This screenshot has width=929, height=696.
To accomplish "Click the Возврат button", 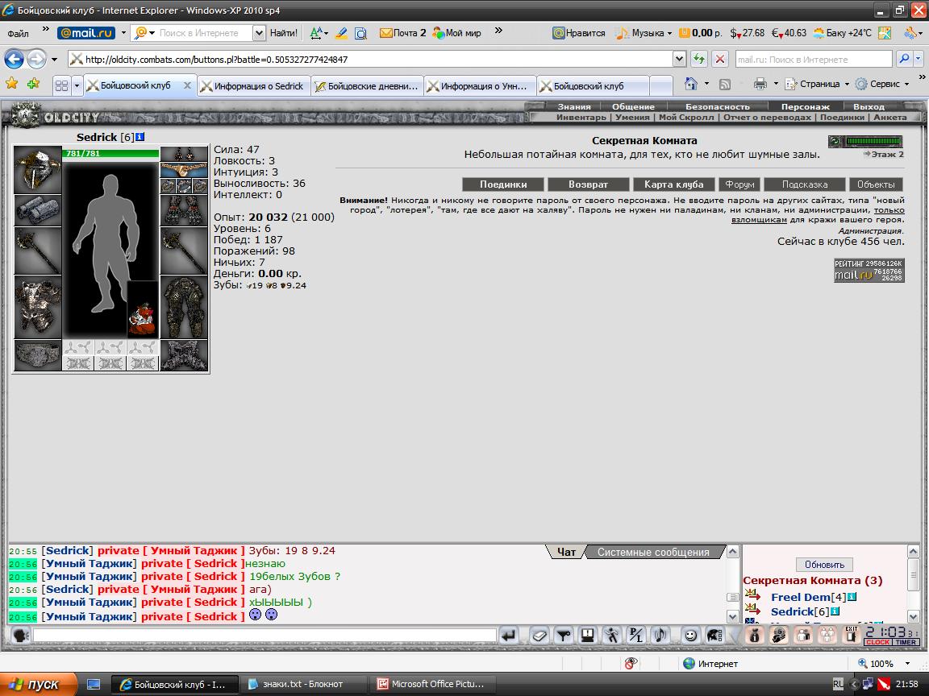I will pyautogui.click(x=589, y=184).
